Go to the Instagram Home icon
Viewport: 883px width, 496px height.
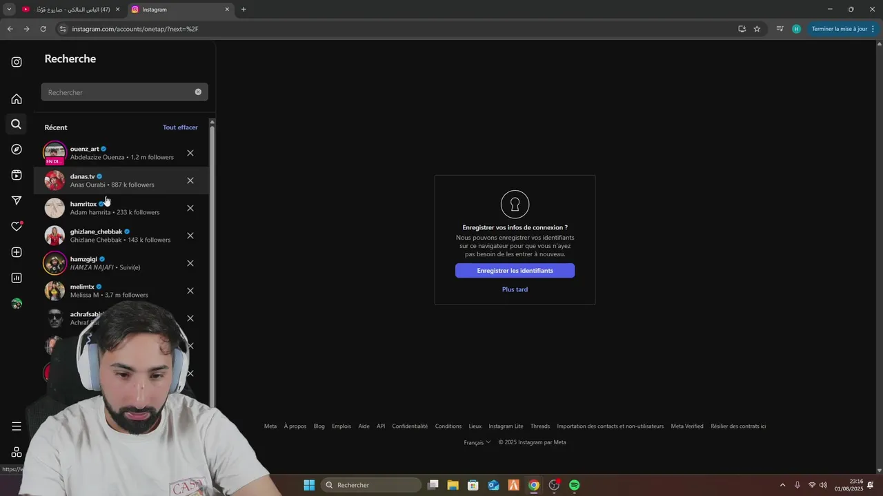17,99
